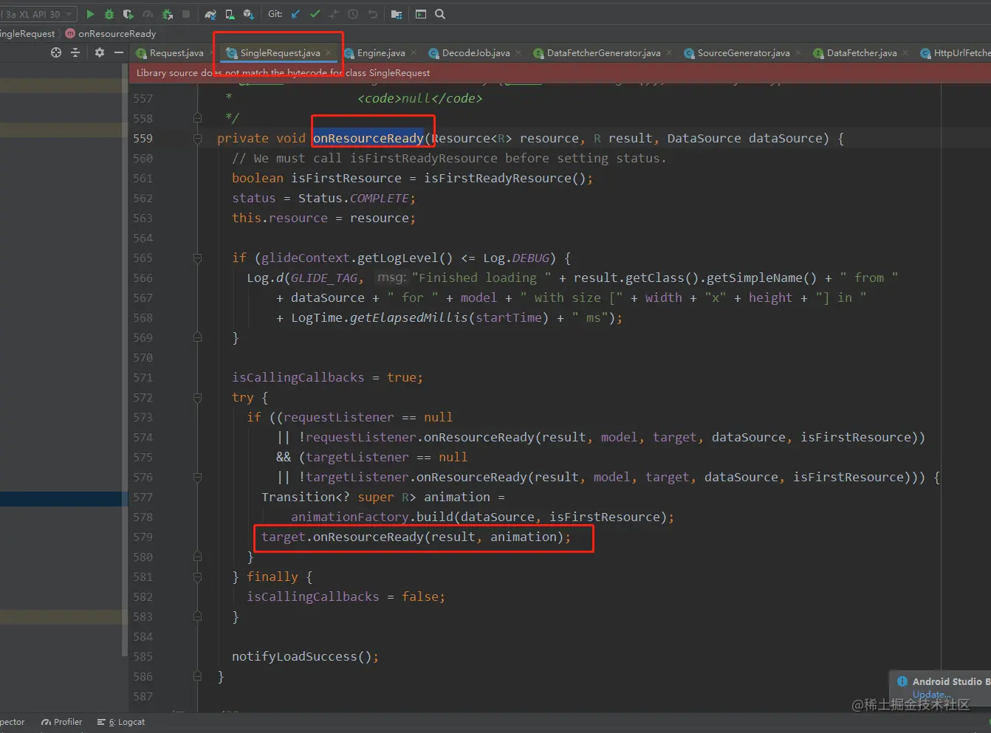Collapse if block at line 565

click(x=197, y=258)
